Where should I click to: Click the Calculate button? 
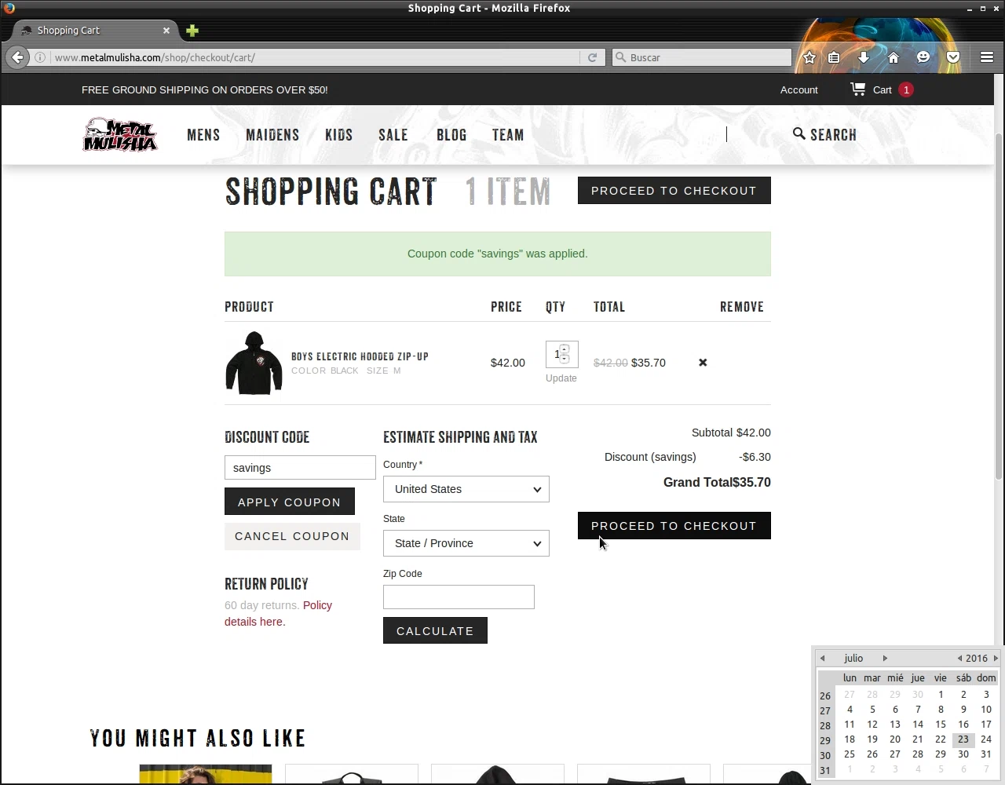[435, 630]
